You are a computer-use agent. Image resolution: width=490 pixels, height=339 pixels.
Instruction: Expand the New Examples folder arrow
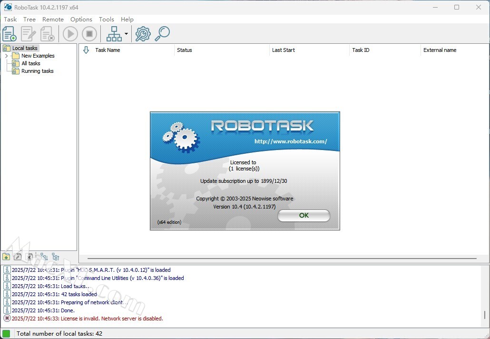(7, 56)
